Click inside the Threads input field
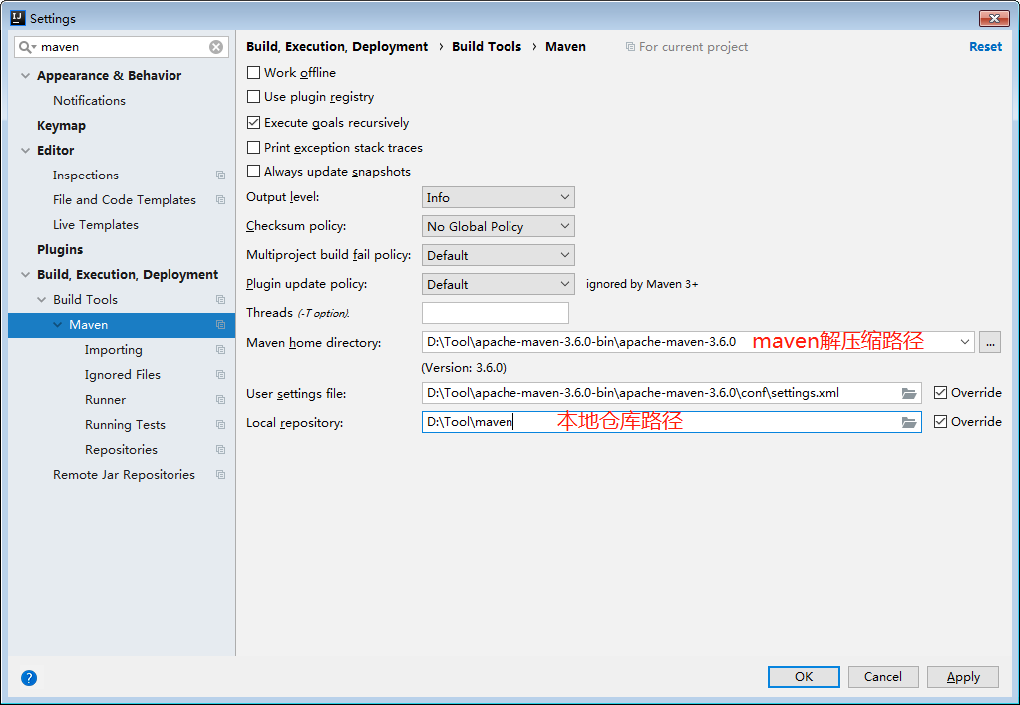This screenshot has height=705, width=1020. click(495, 312)
